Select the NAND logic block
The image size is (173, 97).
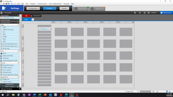[10, 37]
